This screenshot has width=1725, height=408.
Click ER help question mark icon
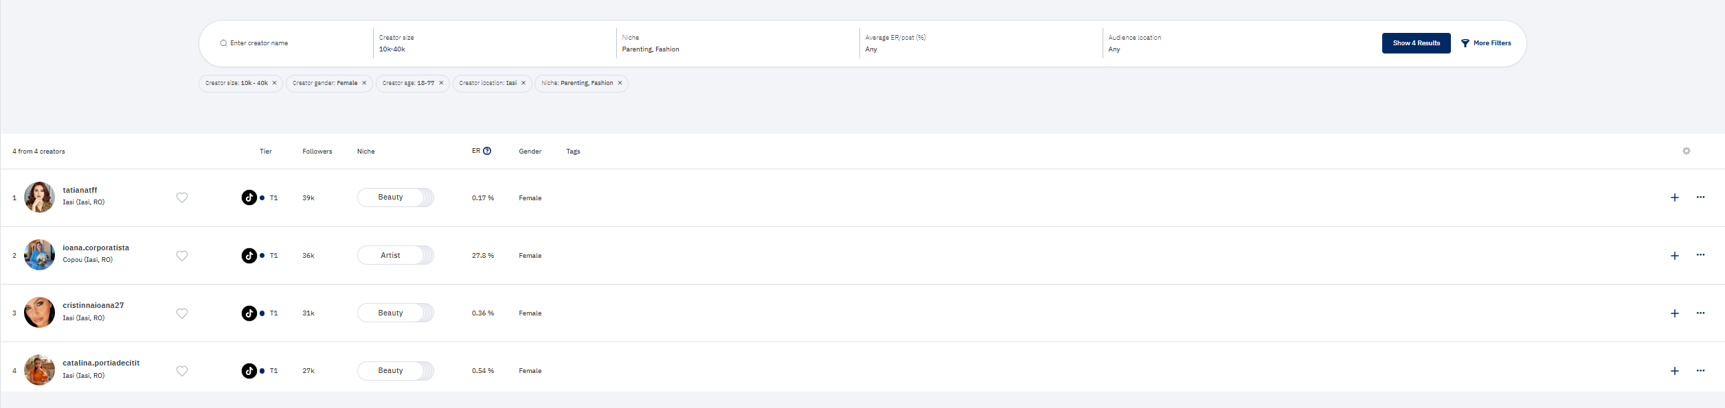click(x=487, y=151)
